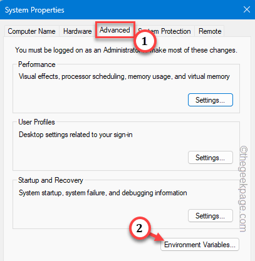Click the Performance group label
This screenshot has height=261, width=255.
coord(37,64)
